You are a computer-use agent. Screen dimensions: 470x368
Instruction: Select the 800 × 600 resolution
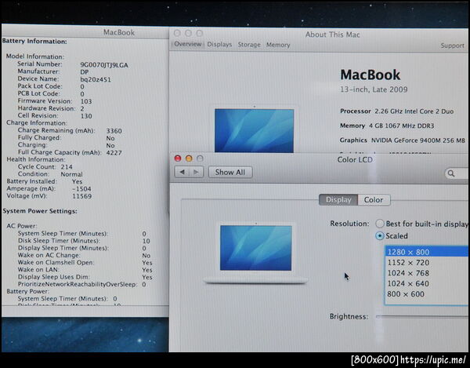click(427, 294)
